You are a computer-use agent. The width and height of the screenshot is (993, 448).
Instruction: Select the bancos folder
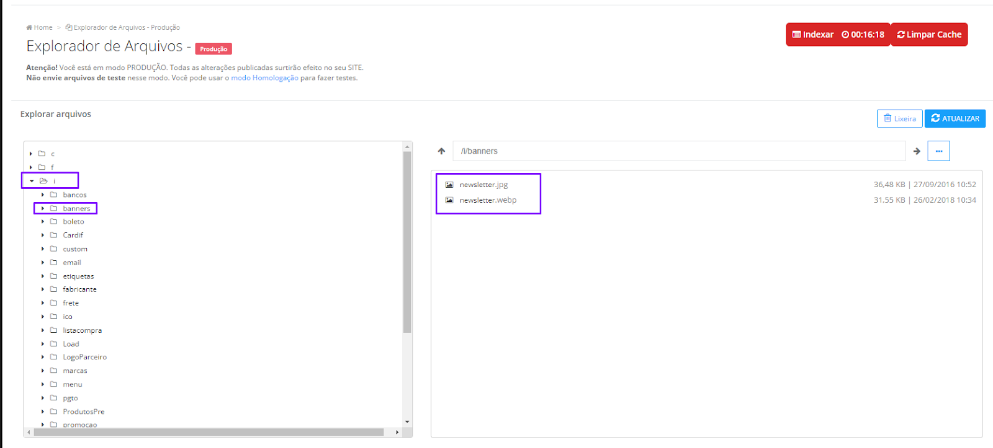pos(74,195)
